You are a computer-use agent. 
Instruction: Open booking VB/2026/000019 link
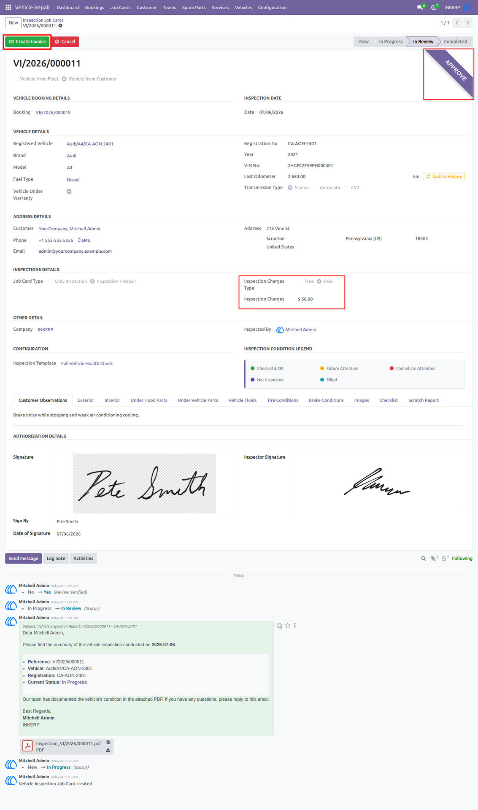[x=53, y=113]
